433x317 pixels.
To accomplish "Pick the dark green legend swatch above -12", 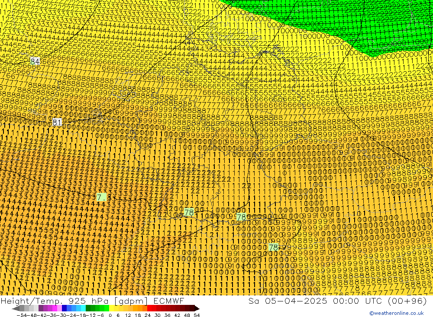I will point(88,308).
